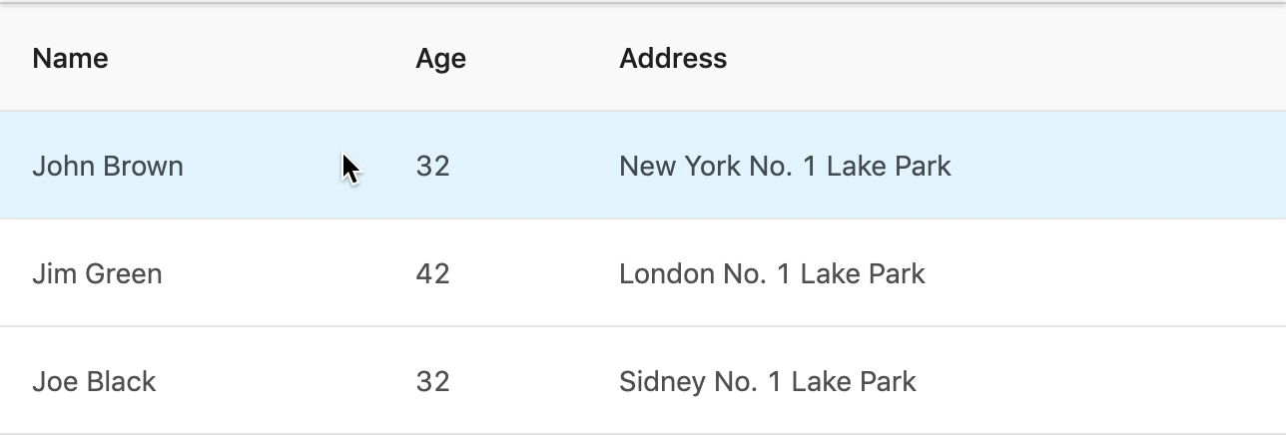The height and width of the screenshot is (435, 1286).
Task: Click the Age column header
Action: [x=440, y=59]
